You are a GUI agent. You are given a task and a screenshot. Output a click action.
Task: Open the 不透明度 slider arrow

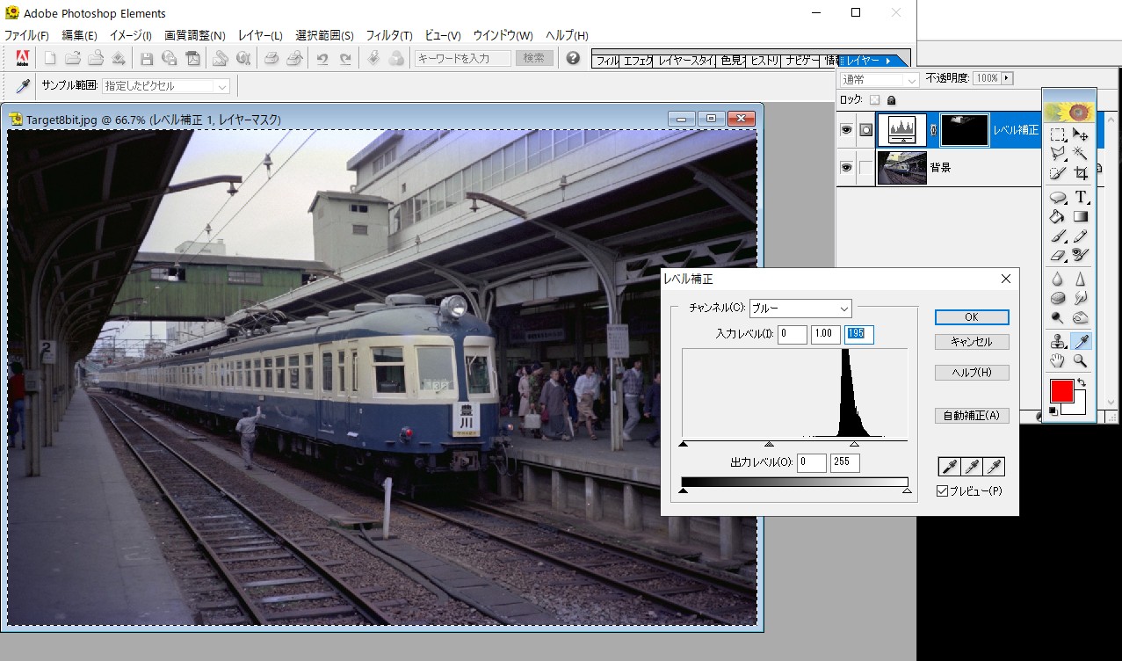coord(1006,78)
